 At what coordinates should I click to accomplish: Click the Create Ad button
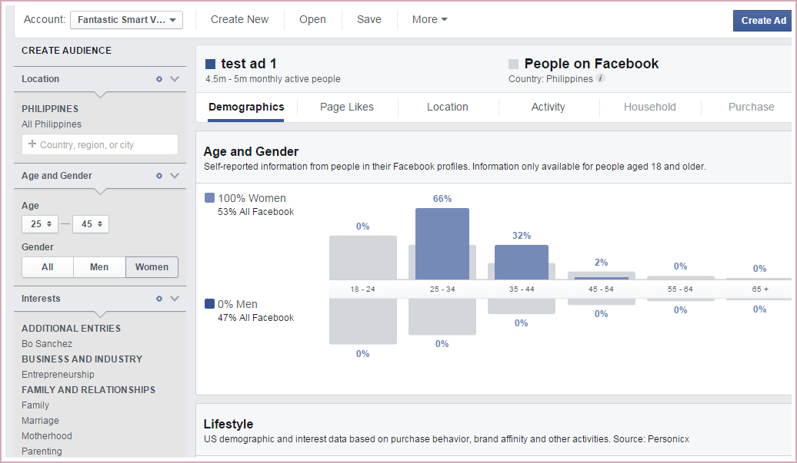[762, 21]
